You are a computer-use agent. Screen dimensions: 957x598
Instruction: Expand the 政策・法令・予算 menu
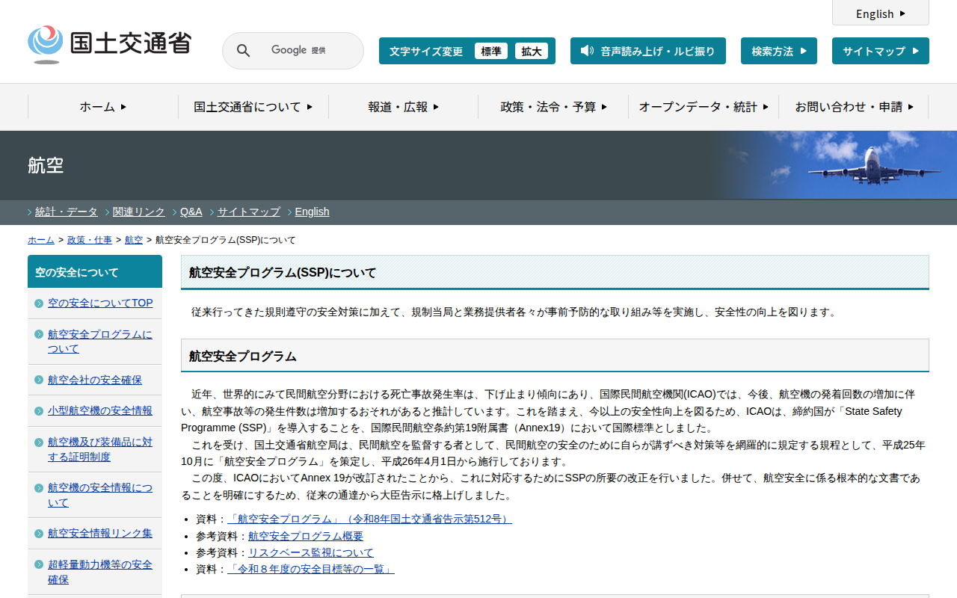click(x=553, y=107)
